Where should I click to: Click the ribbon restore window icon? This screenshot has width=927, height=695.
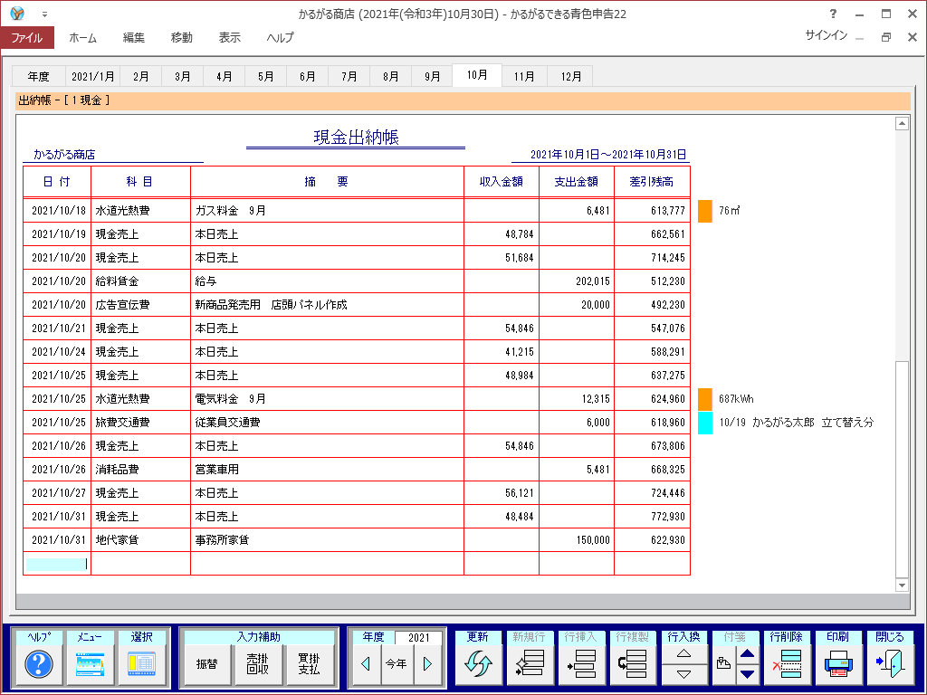pyautogui.click(x=885, y=37)
